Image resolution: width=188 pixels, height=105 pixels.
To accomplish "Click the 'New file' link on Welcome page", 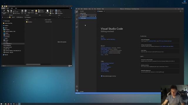I will point(103,38).
